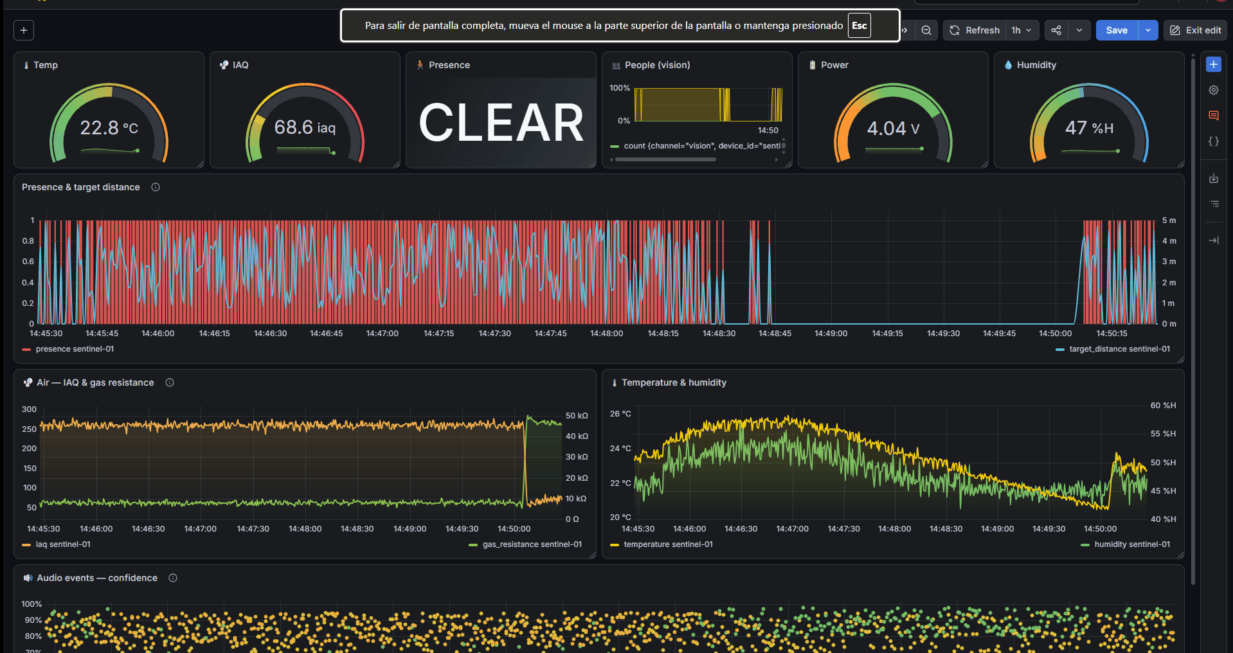Viewport: 1233px width, 653px height.
Task: Click the 22.8 °C temperature gauge value
Action: click(x=109, y=128)
